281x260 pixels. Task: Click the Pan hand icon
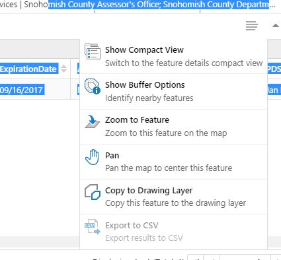pos(92,157)
